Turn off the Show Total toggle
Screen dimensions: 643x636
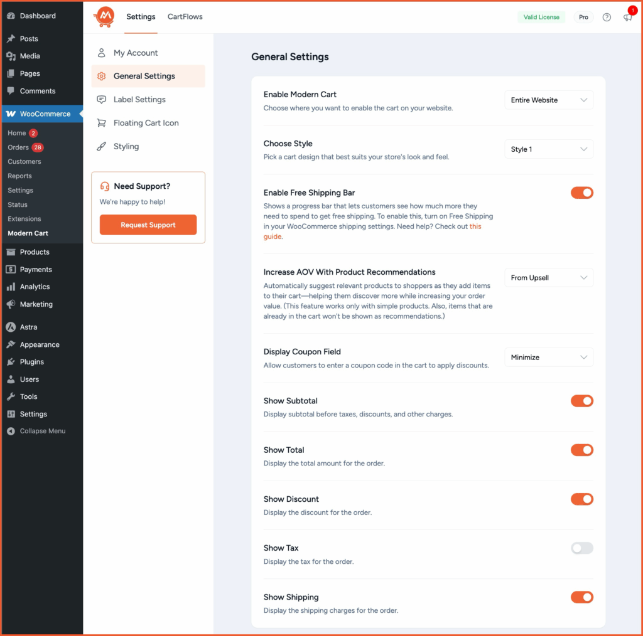[x=582, y=450]
